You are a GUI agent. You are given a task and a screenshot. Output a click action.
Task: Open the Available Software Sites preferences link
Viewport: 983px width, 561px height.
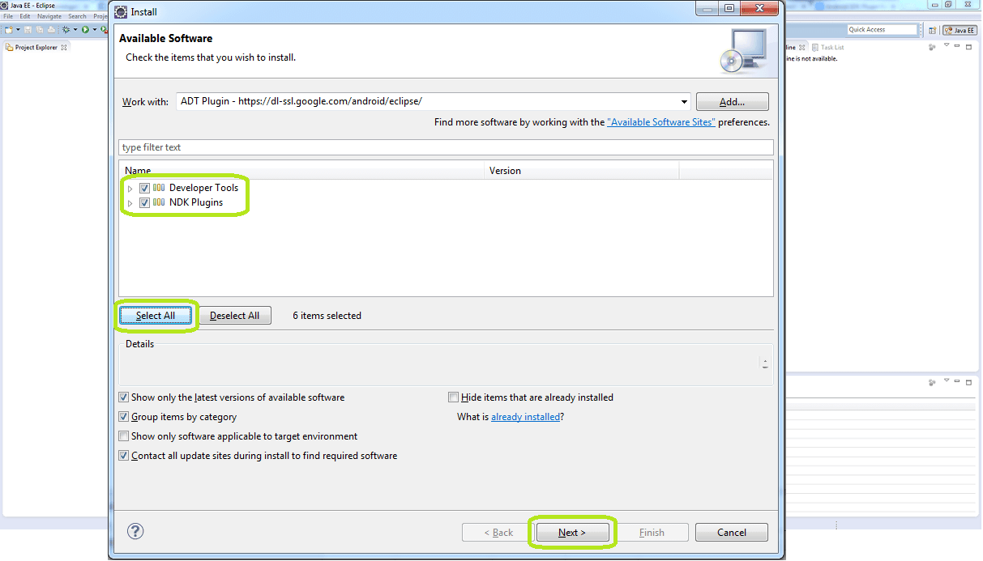click(661, 122)
